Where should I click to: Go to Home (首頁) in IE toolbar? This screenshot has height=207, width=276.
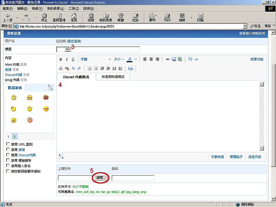coord(74,18)
